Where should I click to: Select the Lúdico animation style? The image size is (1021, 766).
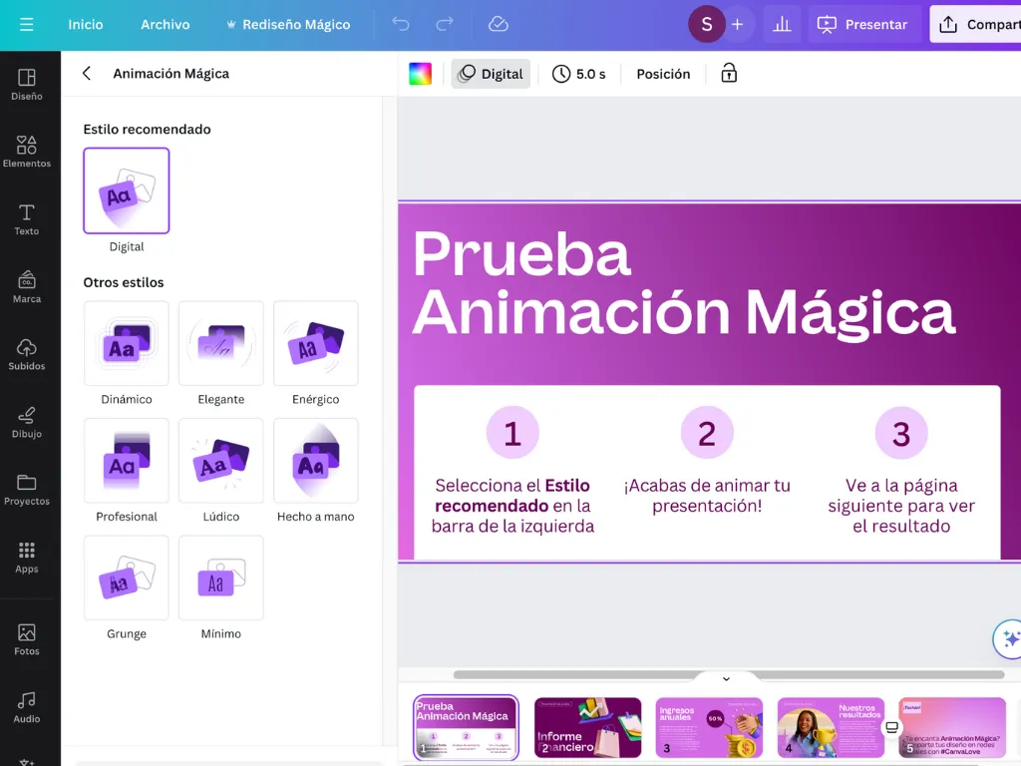tap(220, 461)
